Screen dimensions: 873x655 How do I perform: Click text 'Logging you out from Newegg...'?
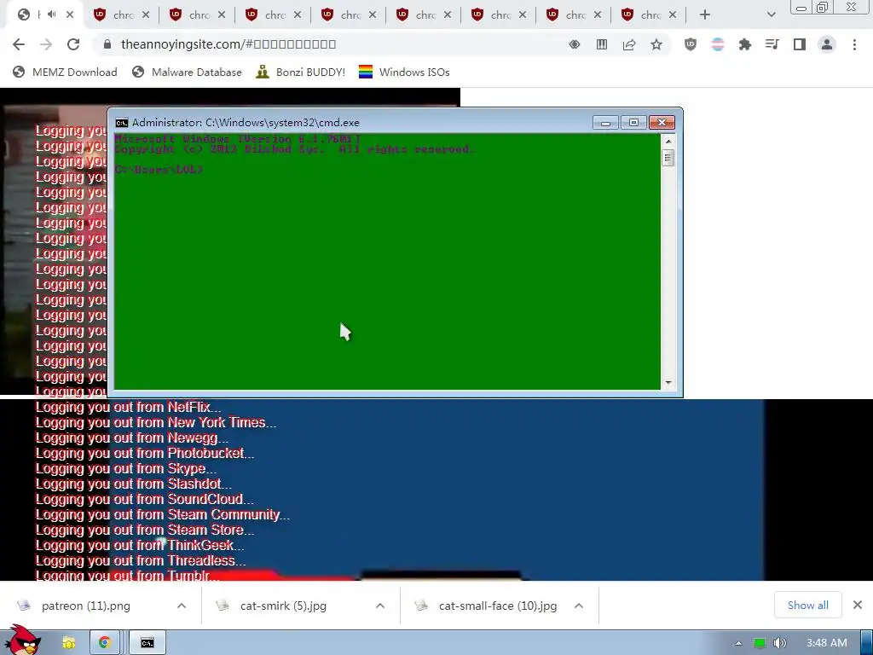(x=132, y=438)
